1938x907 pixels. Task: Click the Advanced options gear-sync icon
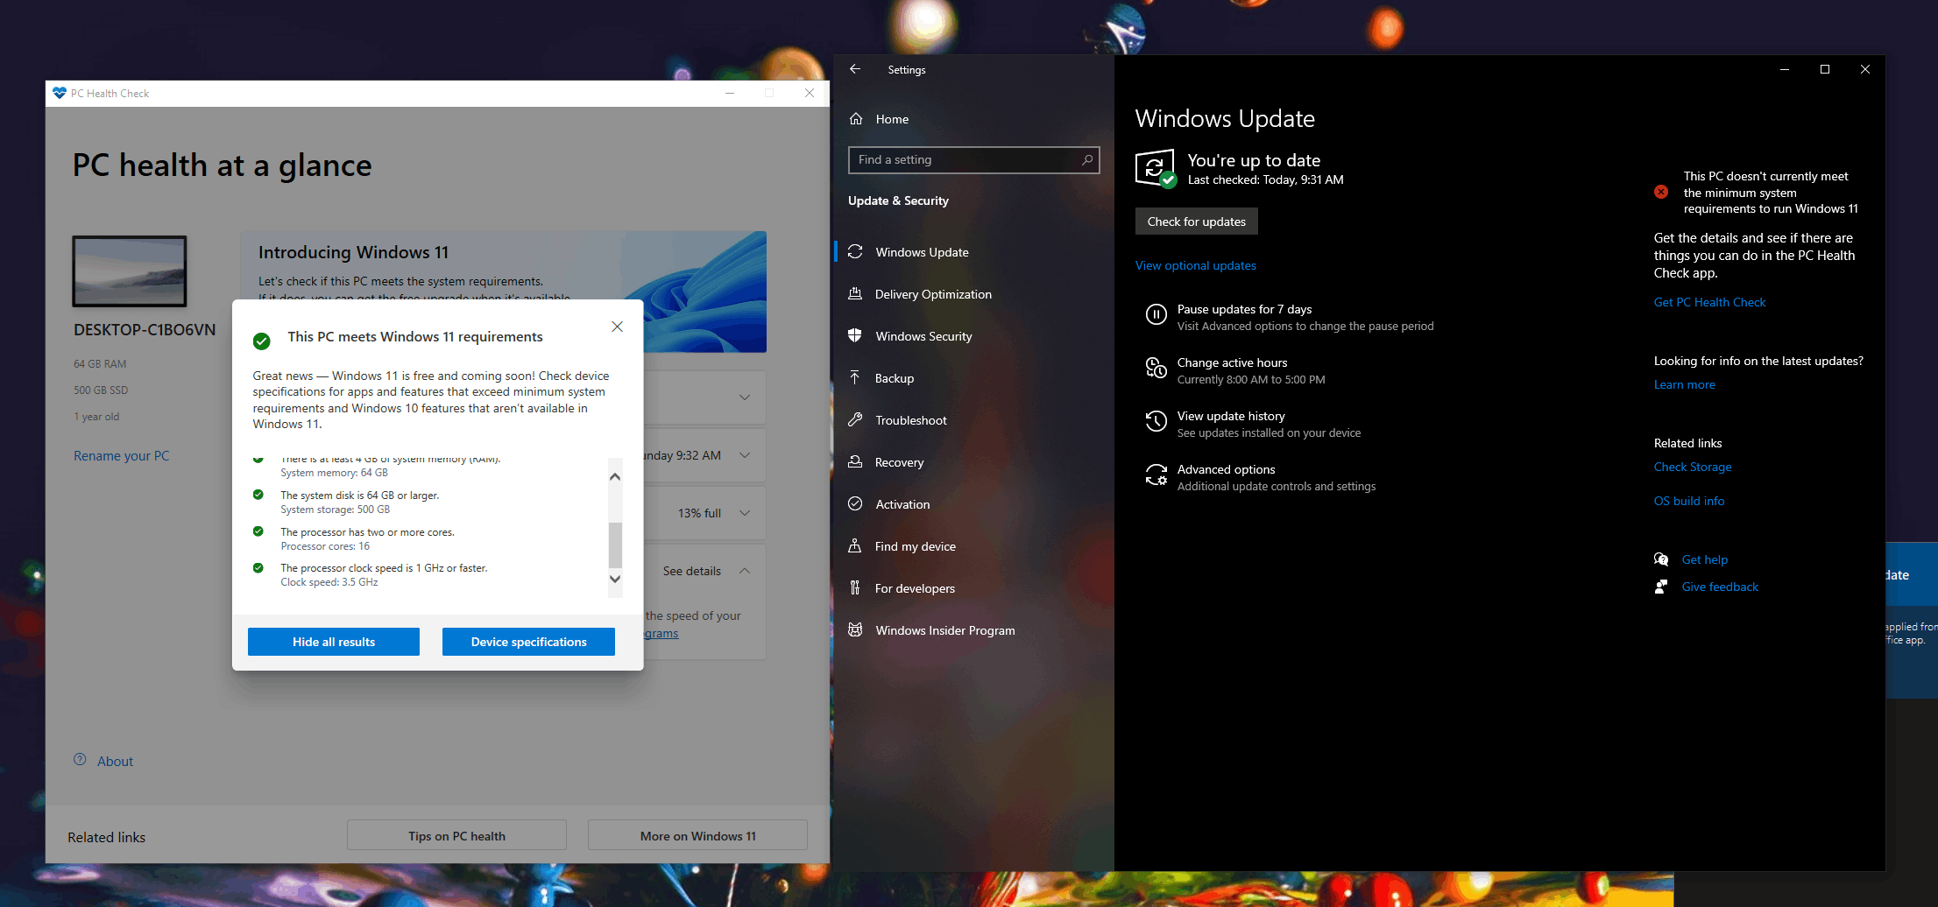coord(1156,475)
